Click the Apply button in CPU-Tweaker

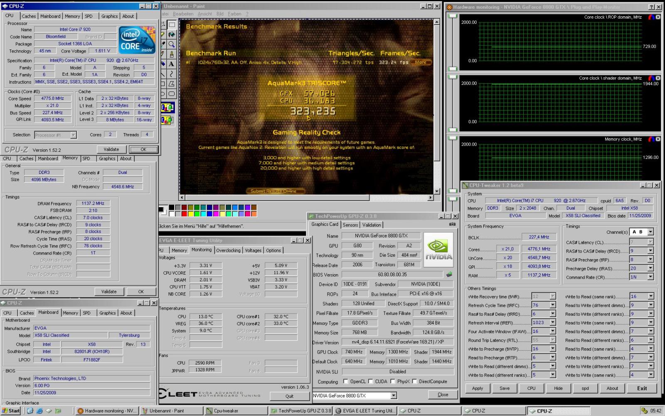pos(478,388)
